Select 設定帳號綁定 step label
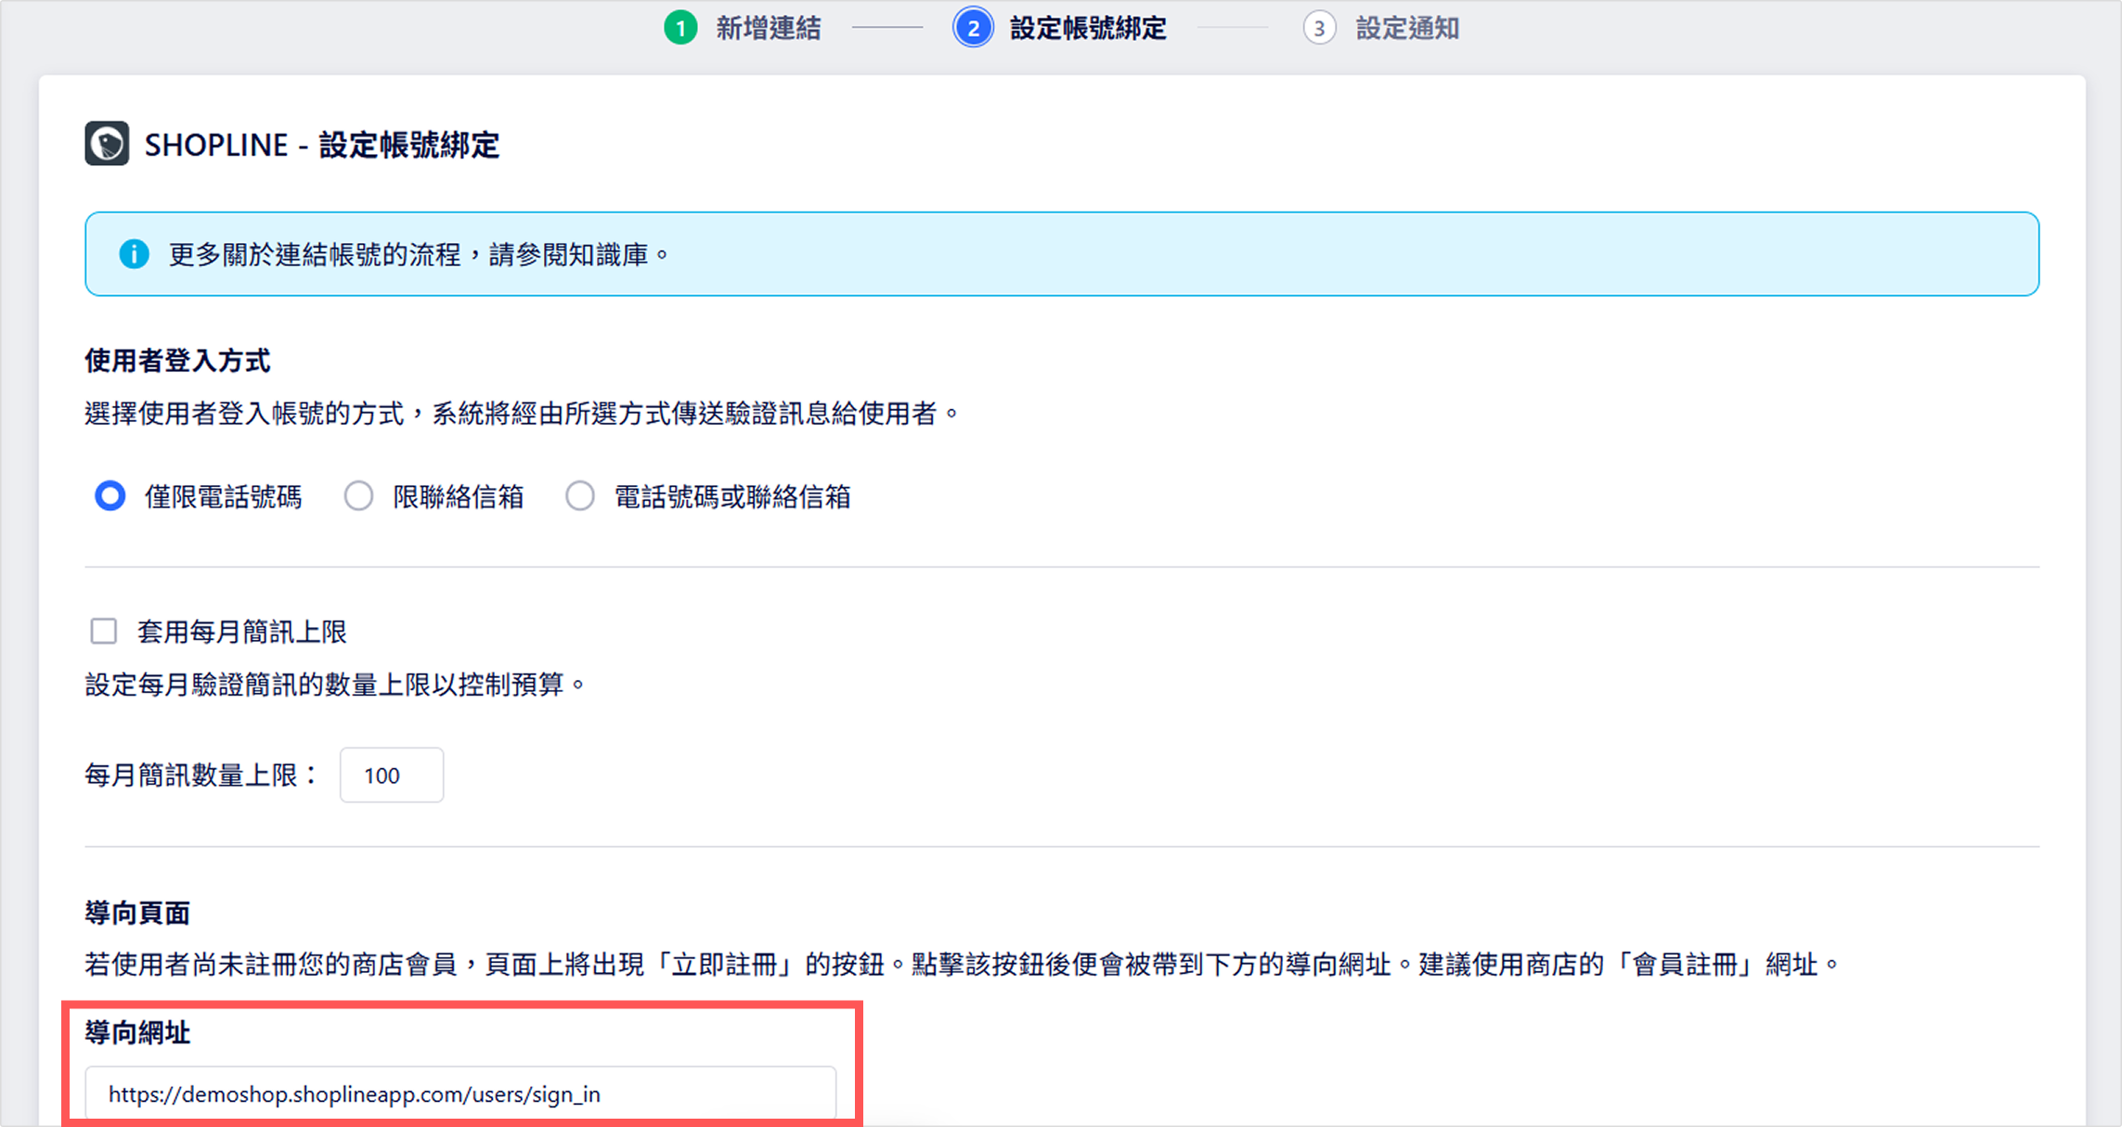This screenshot has height=1127, width=2122. [1088, 29]
